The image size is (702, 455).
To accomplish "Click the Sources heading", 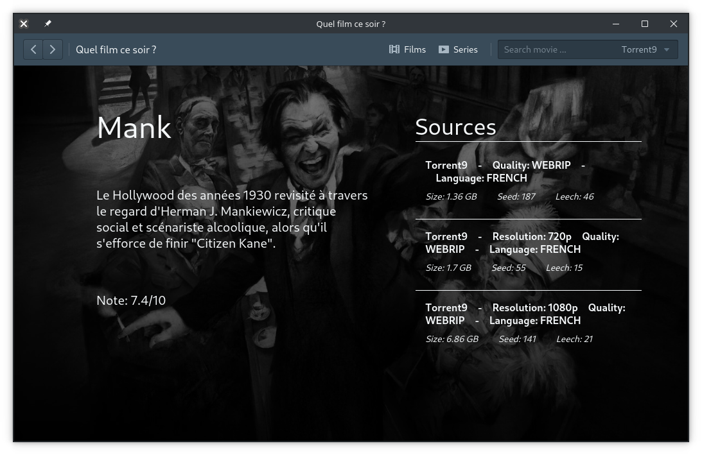I will (x=456, y=127).
